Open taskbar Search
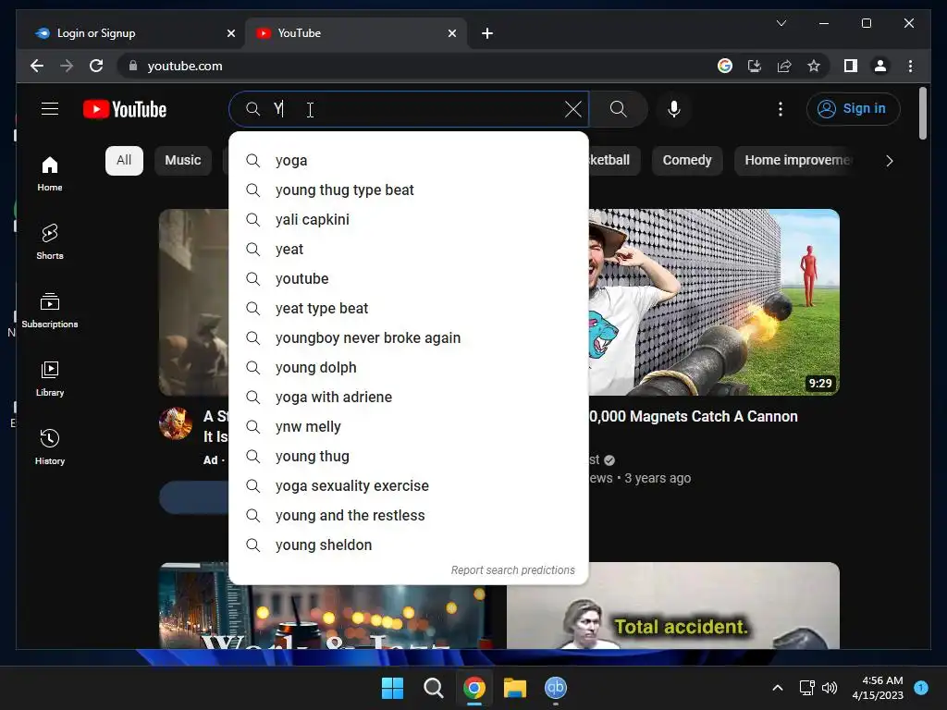Screen dimensions: 947x710 434,688
